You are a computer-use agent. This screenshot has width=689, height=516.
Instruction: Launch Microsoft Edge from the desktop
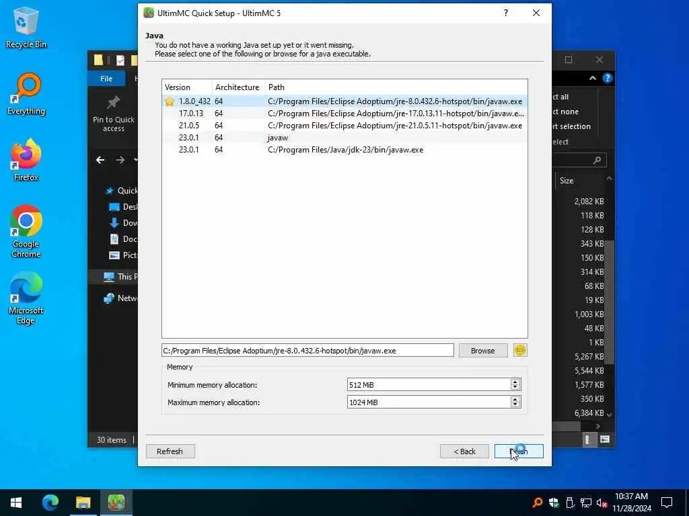click(26, 298)
